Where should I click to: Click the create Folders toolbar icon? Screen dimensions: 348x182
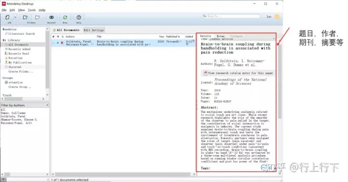click(x=25, y=17)
